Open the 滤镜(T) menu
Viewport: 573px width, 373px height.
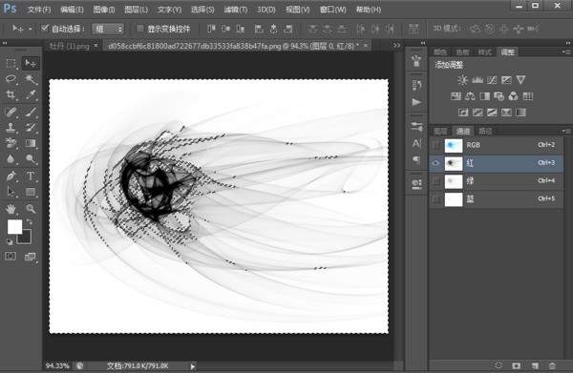point(235,10)
